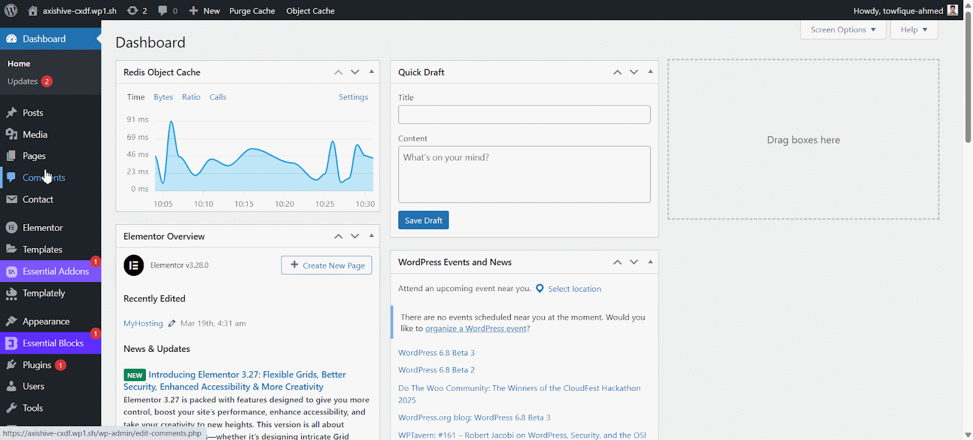Open organize a WordPress event link
Screen dimensions: 973x440
(x=476, y=329)
